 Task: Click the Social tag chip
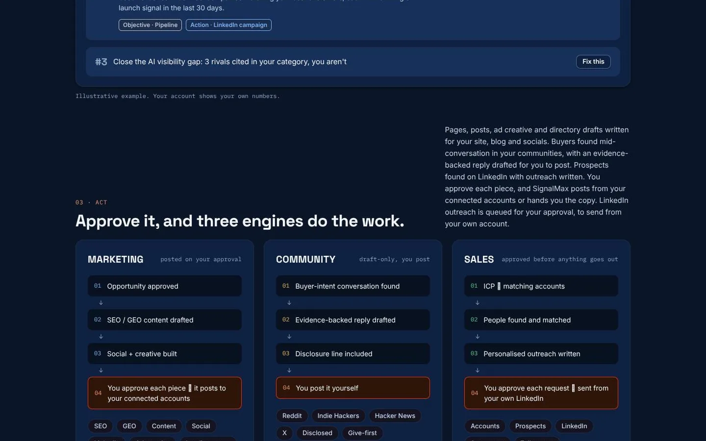point(201,426)
